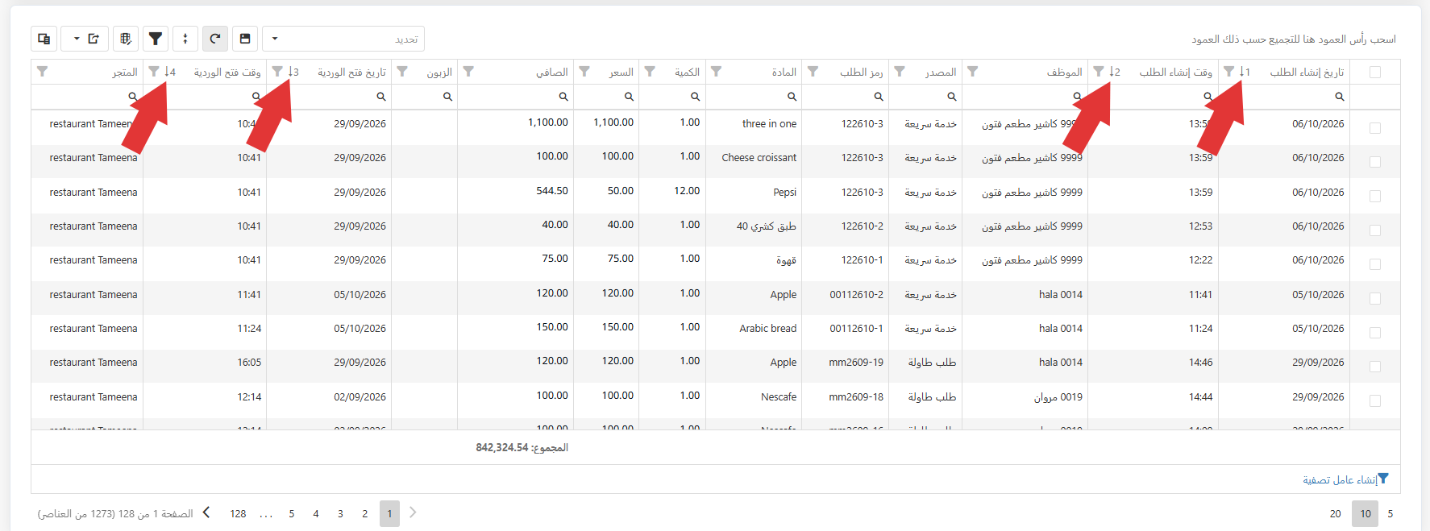This screenshot has width=1430, height=531.
Task: Open header filter for الكمية column
Action: (x=650, y=72)
